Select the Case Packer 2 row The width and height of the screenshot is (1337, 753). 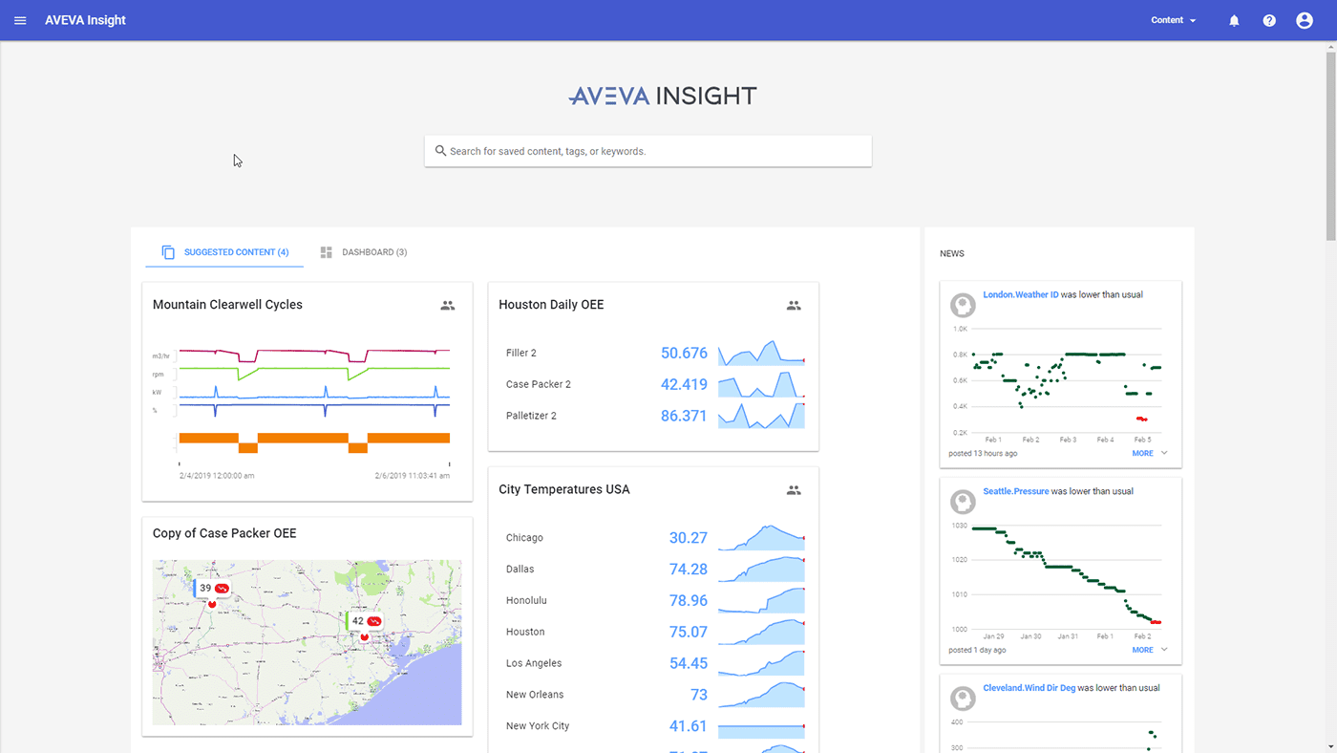[654, 384]
